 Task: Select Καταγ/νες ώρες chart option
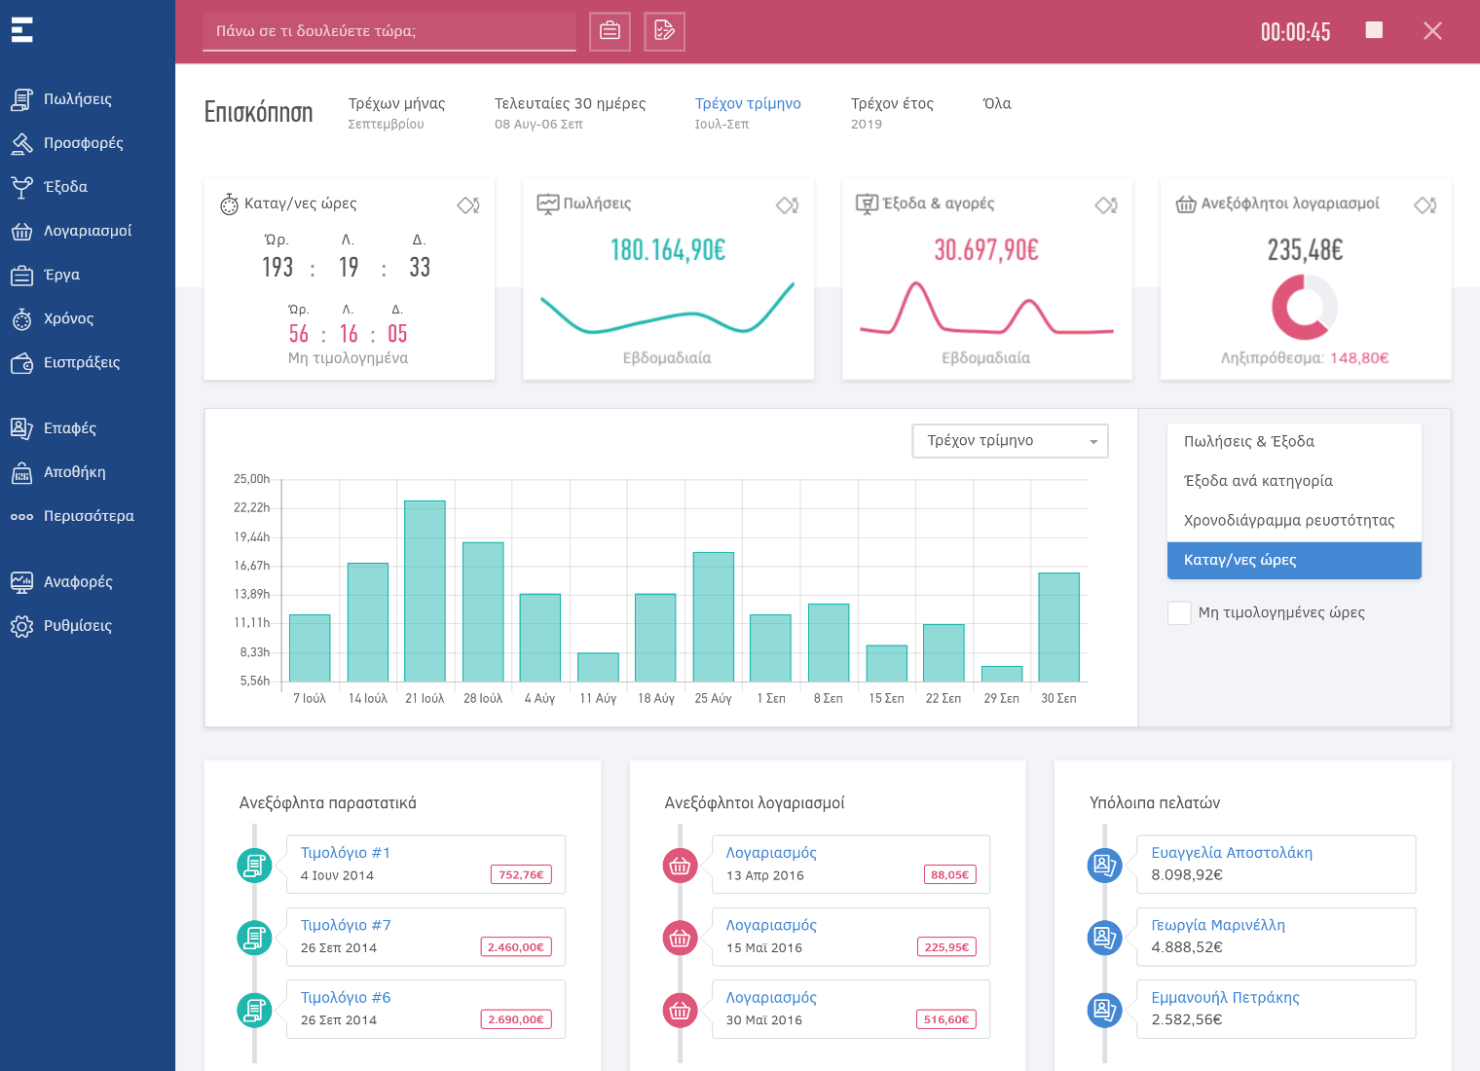(x=1294, y=560)
